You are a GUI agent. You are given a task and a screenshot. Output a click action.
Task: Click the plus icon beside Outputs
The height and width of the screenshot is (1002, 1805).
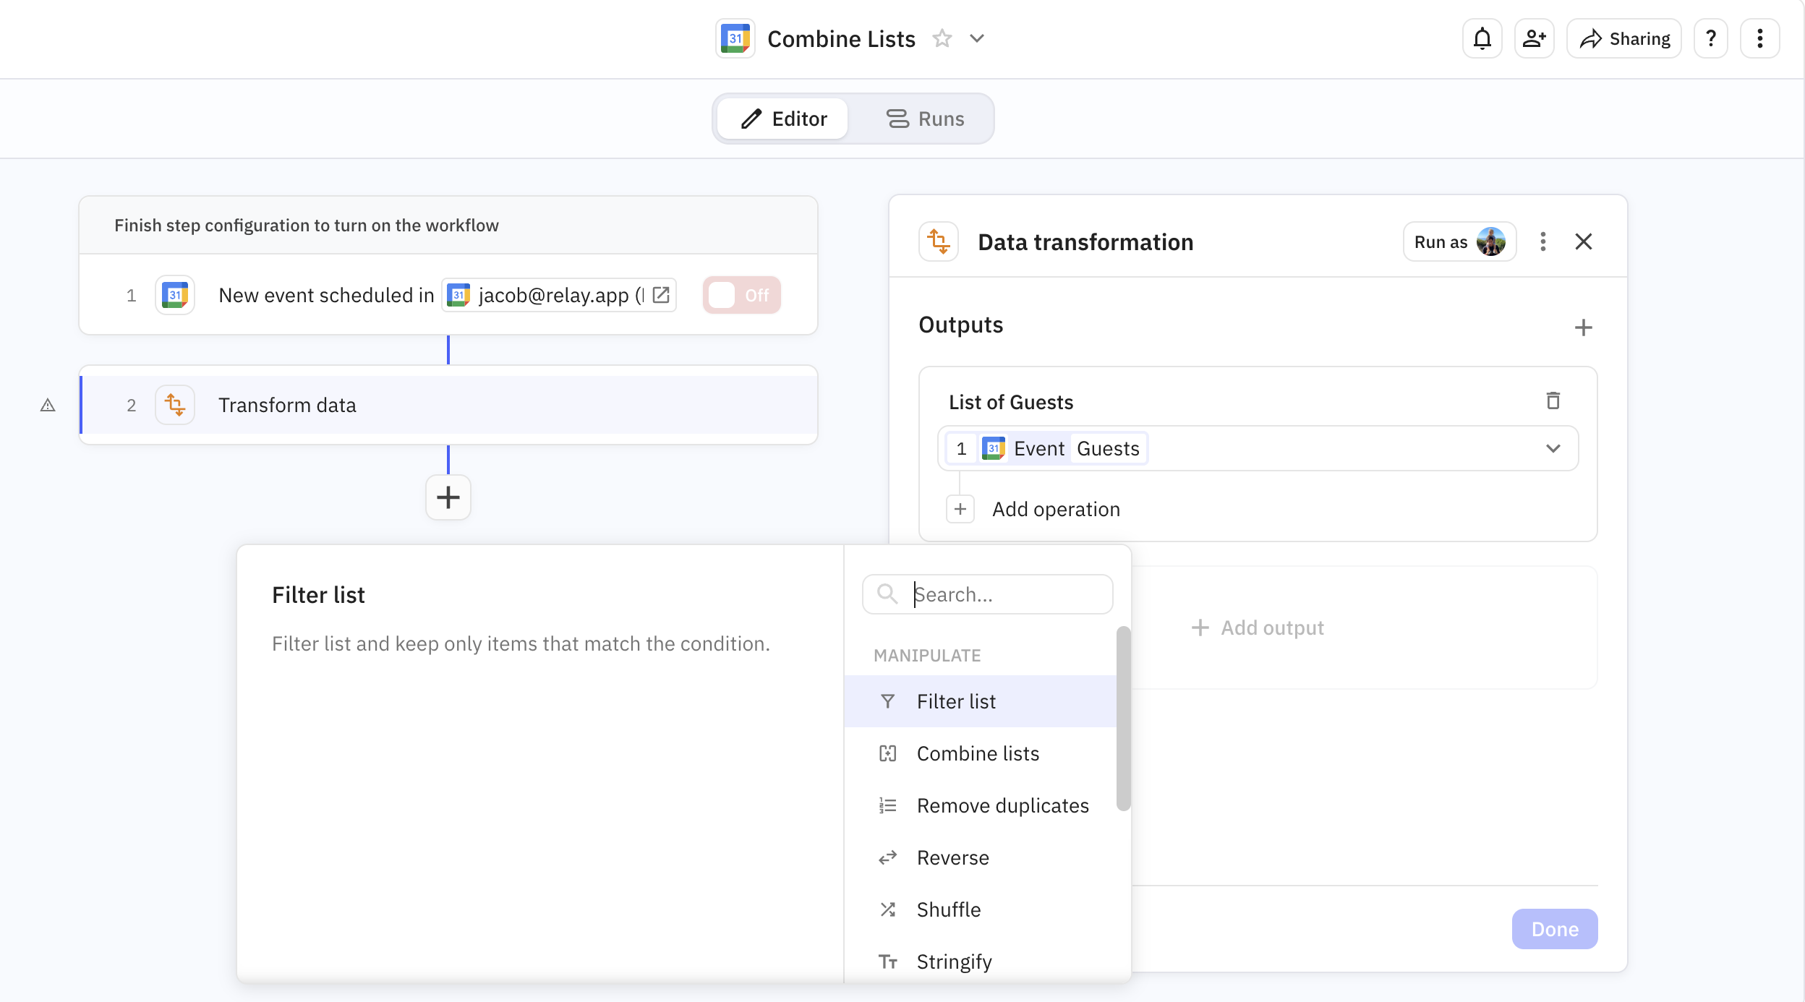tap(1583, 327)
